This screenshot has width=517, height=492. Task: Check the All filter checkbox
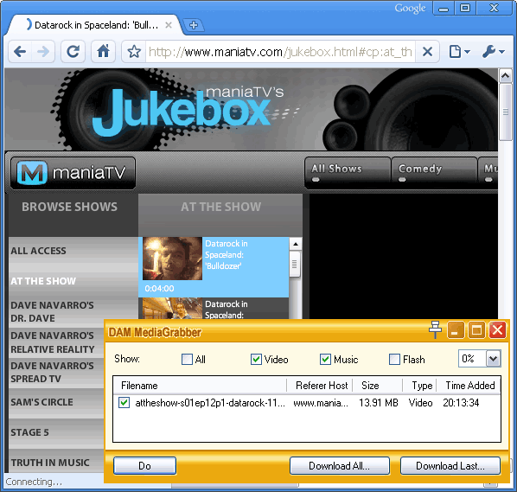187,359
